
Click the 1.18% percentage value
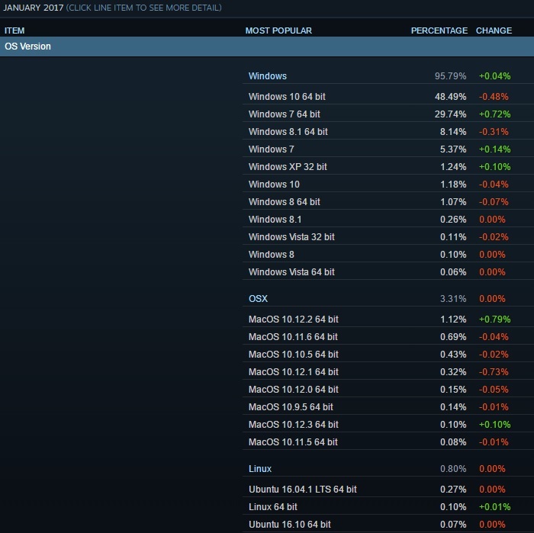[453, 184]
